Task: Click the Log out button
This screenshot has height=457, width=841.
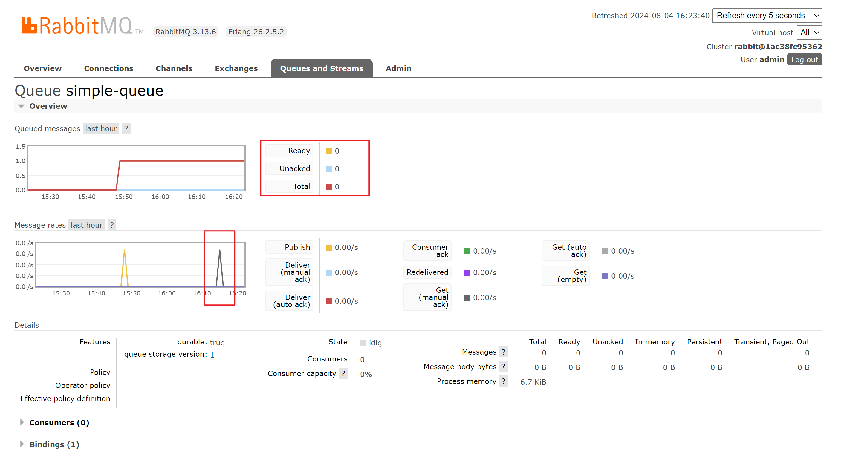Action: tap(805, 60)
